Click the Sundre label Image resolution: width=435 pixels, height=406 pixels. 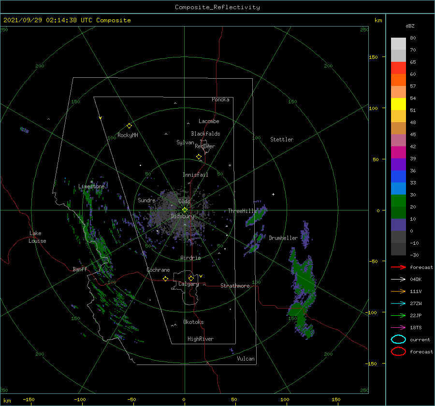(146, 200)
